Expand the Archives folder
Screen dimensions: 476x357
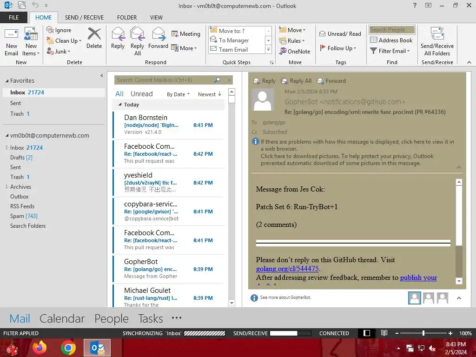tap(7, 187)
